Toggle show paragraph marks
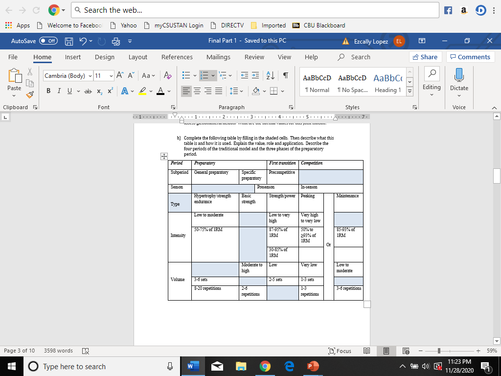 click(286, 75)
